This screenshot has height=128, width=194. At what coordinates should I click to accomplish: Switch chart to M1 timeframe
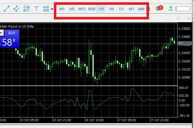coord(62,9)
